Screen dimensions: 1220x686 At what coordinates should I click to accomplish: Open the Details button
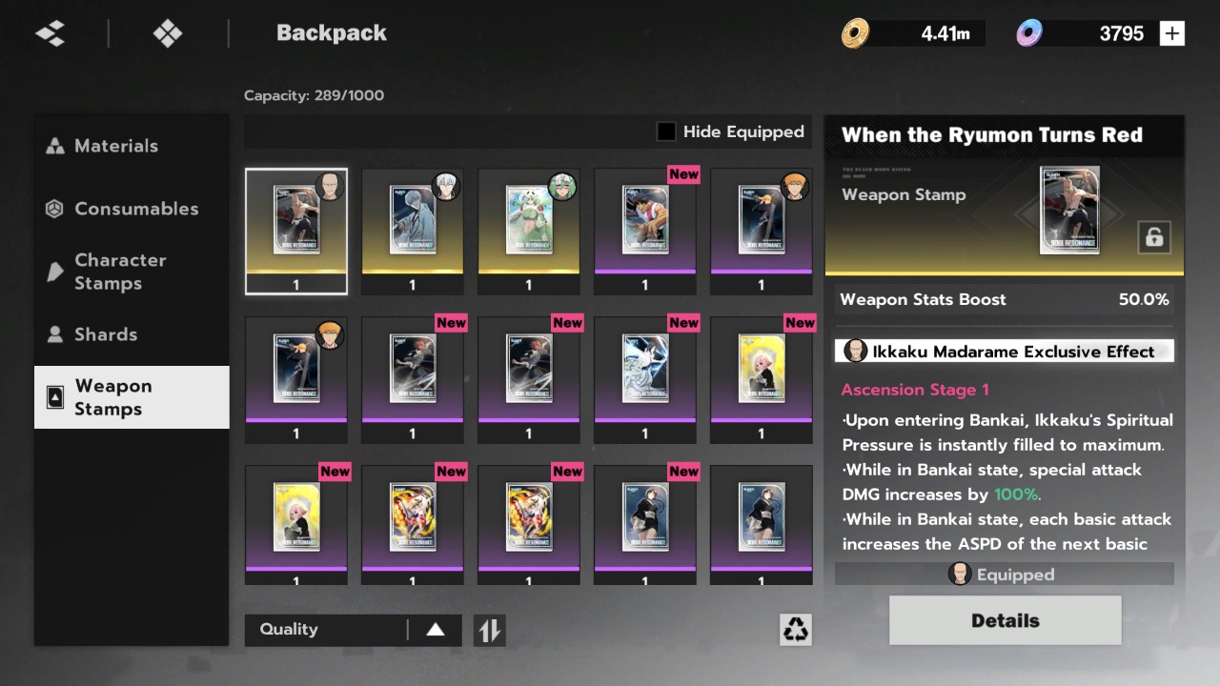[x=1005, y=620]
